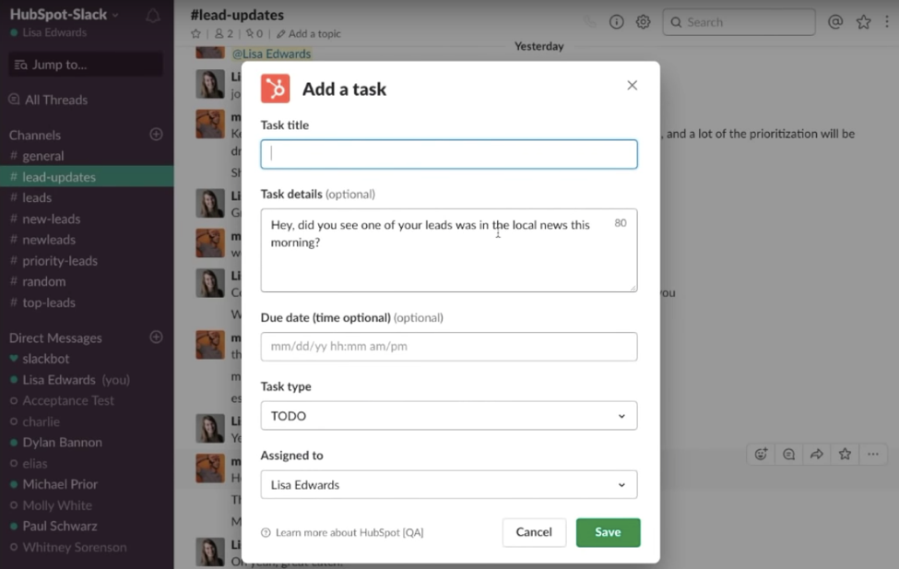Open the Assigned to dropdown Lisa Edwards
This screenshot has width=899, height=569.
(x=449, y=485)
